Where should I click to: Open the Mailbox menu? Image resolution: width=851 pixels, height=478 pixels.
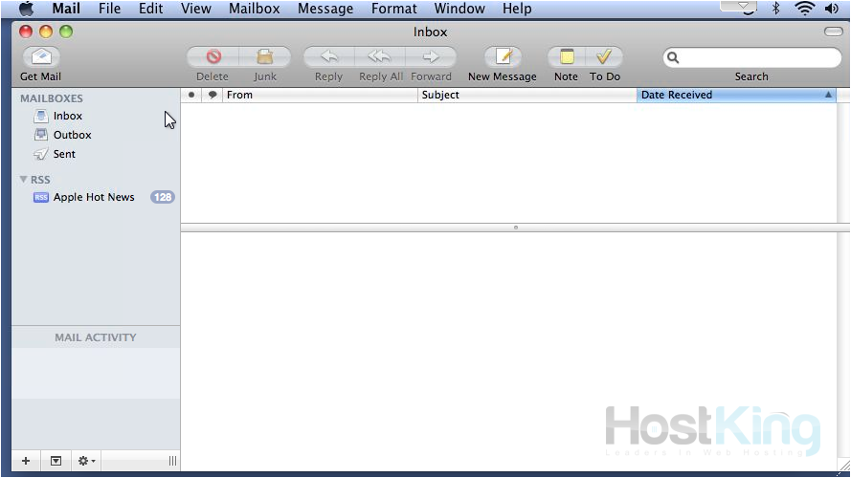click(x=255, y=9)
